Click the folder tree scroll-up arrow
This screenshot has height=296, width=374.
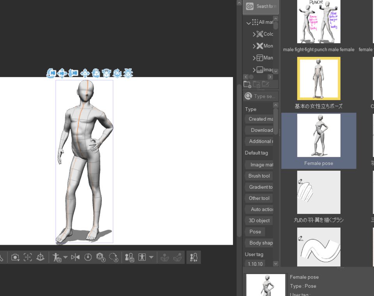[276, 19]
